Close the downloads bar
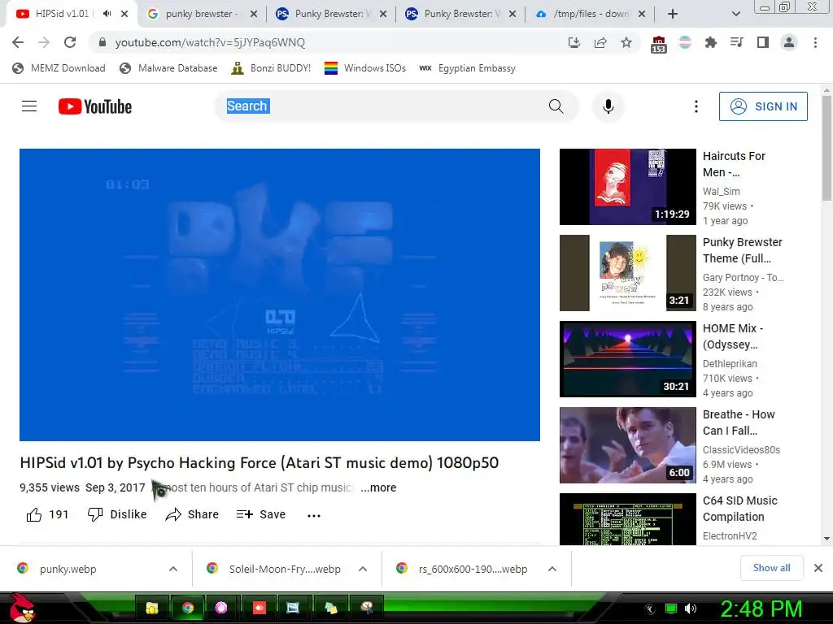833x624 pixels. click(x=818, y=568)
